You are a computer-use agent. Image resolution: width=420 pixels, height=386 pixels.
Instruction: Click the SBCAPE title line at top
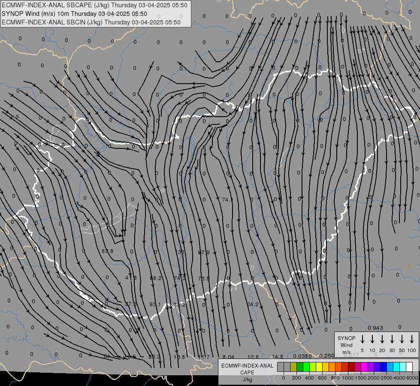[94, 5]
